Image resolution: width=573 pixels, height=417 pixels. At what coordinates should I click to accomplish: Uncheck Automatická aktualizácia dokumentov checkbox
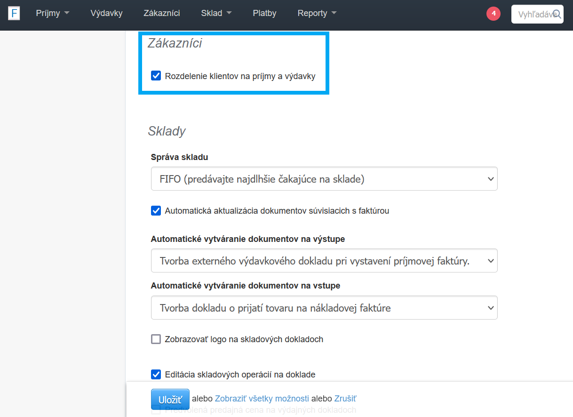point(156,211)
